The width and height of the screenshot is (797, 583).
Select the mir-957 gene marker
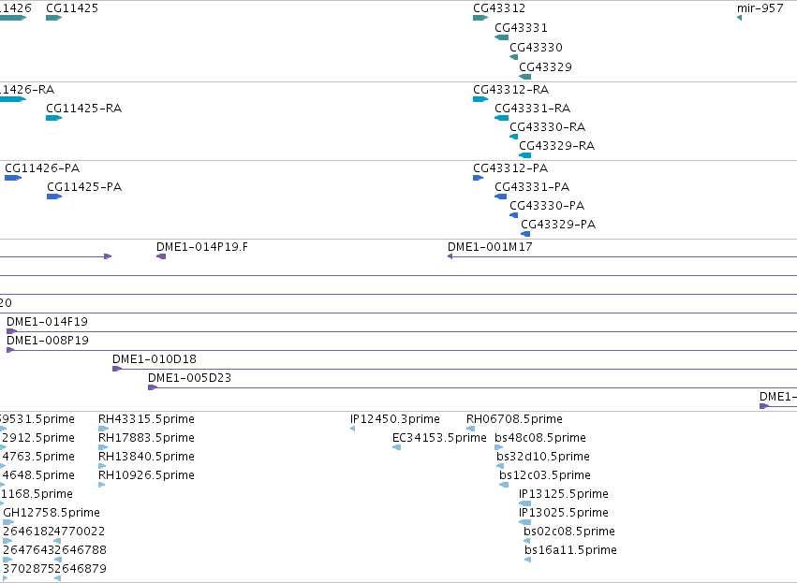point(739,18)
